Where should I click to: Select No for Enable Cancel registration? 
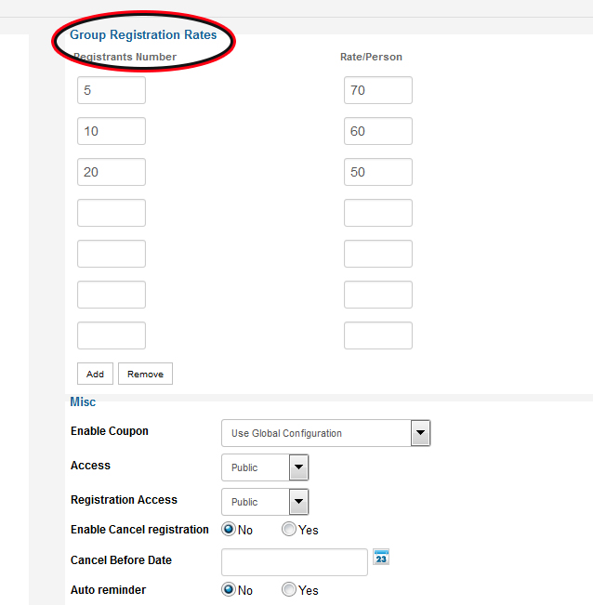coord(229,530)
